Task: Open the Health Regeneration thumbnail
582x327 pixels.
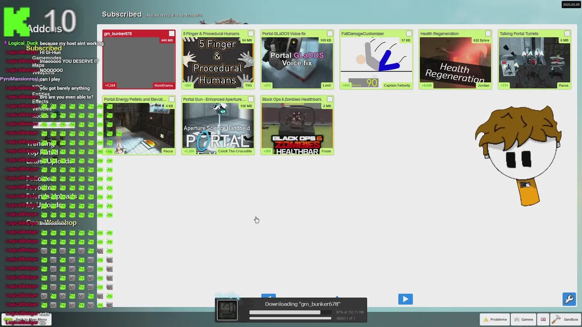Action: pyautogui.click(x=455, y=63)
